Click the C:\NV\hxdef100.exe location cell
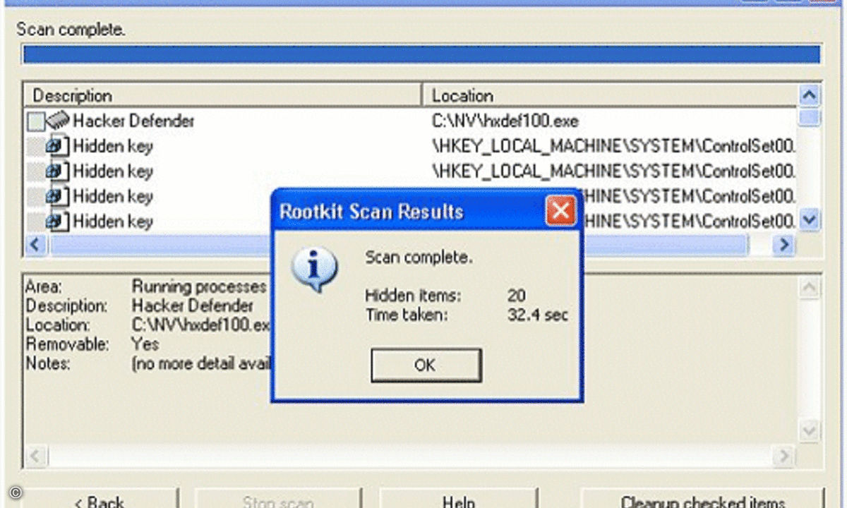 [x=505, y=121]
